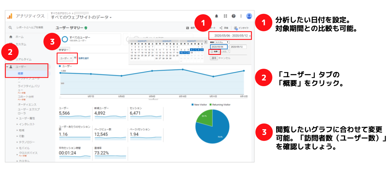This screenshot has width=387, height=173.
Task: Click the person icon beside ユーザー
Action: click(x=11, y=67)
